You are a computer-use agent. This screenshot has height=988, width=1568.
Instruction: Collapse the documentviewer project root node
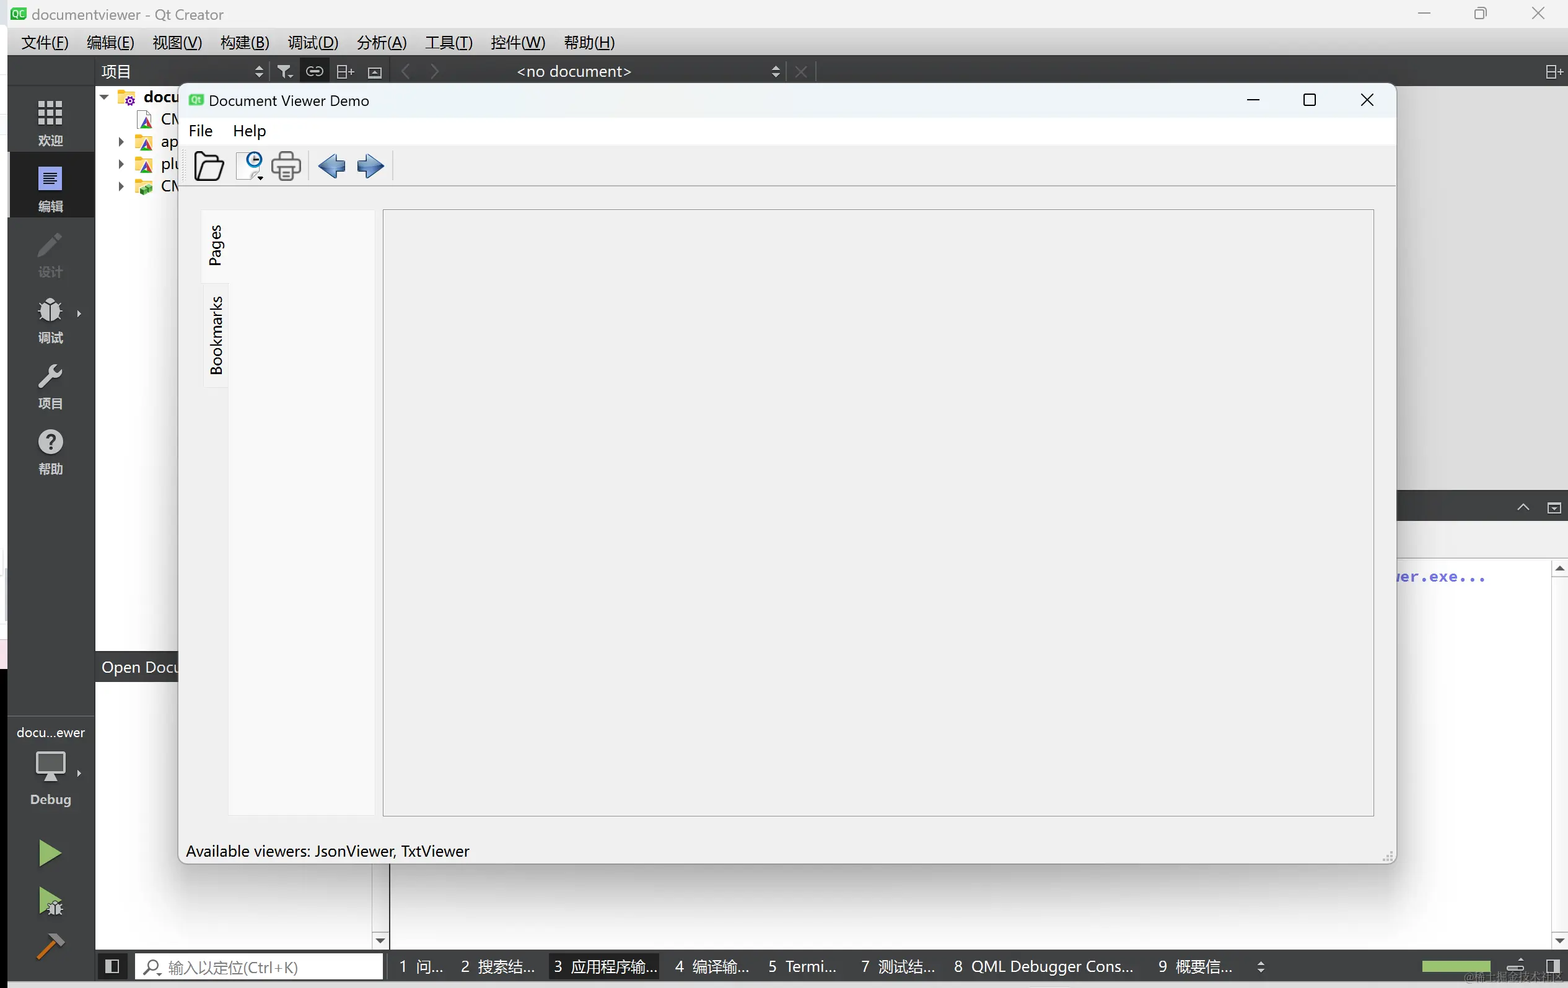click(x=104, y=97)
